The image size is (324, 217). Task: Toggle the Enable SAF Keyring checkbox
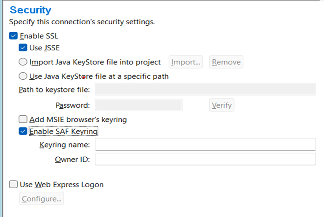23,132
